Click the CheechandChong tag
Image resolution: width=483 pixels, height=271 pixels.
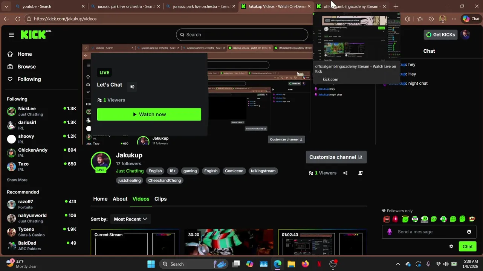point(164,180)
